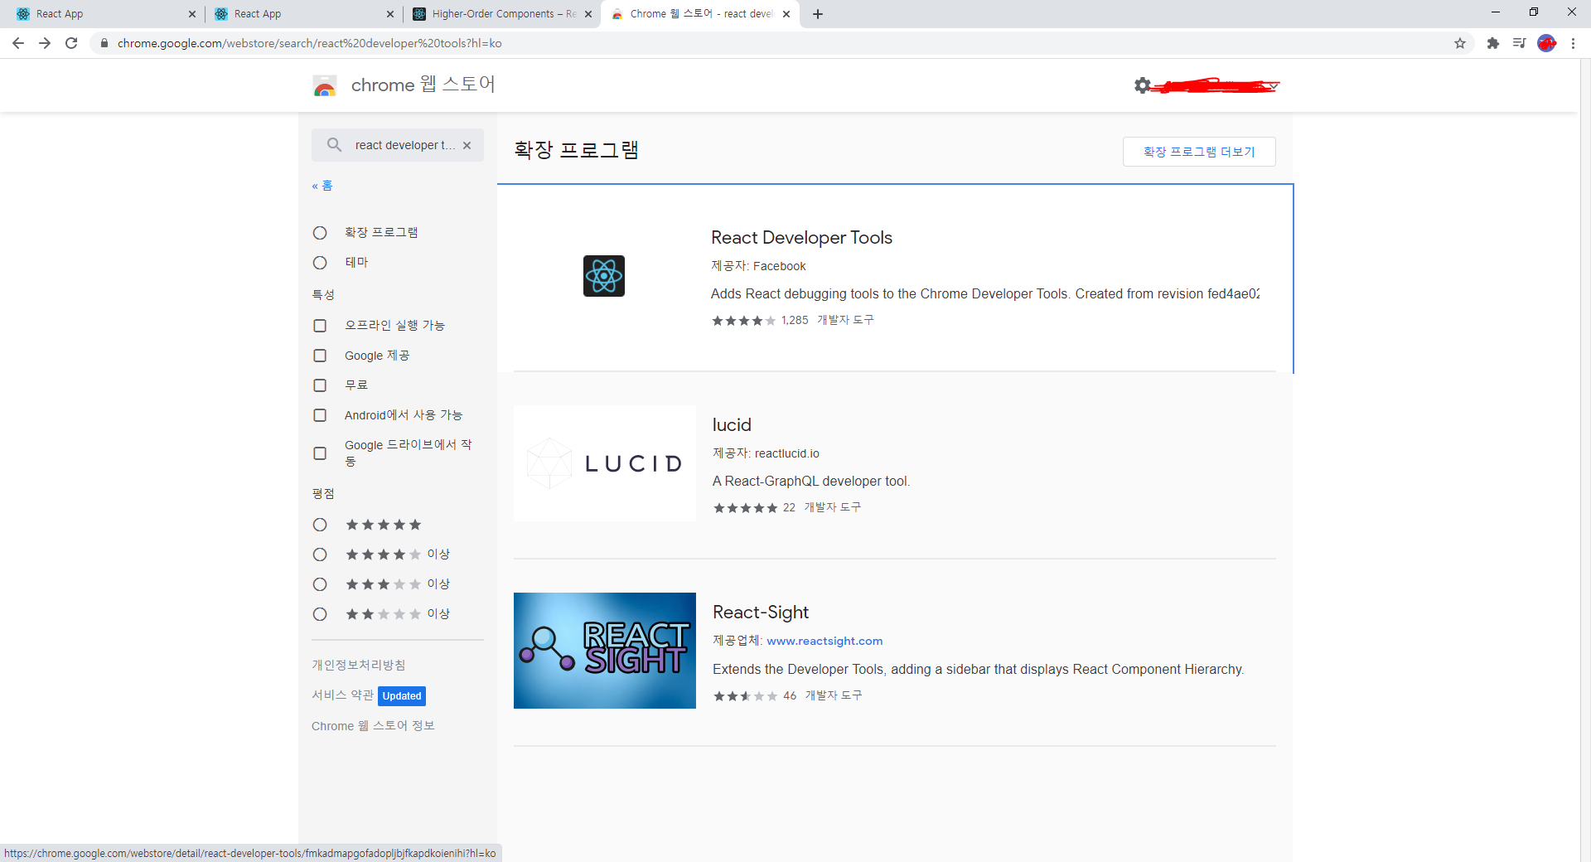The width and height of the screenshot is (1591, 862).
Task: View site information lock icon
Action: click(104, 43)
